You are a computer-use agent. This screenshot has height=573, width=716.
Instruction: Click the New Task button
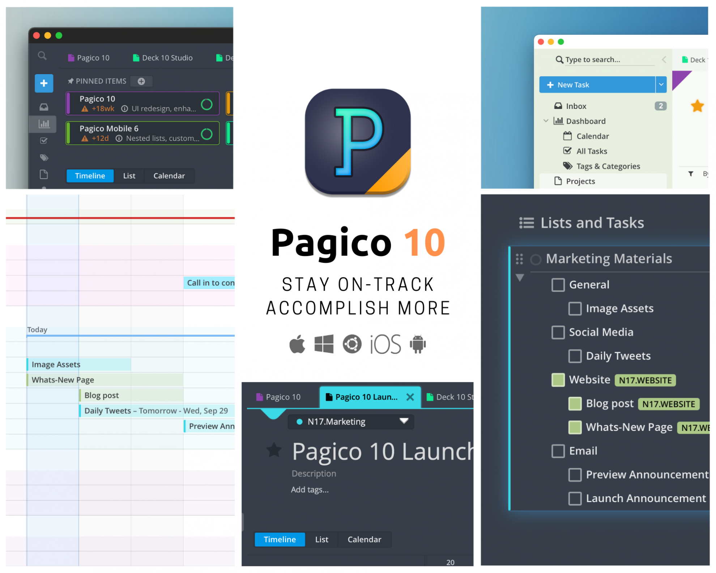coord(597,85)
